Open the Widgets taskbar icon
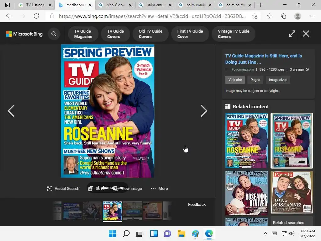The width and height of the screenshot is (321, 241). click(x=154, y=233)
